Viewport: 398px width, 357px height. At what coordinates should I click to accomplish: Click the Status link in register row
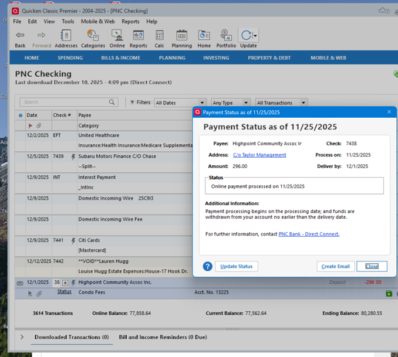64,291
